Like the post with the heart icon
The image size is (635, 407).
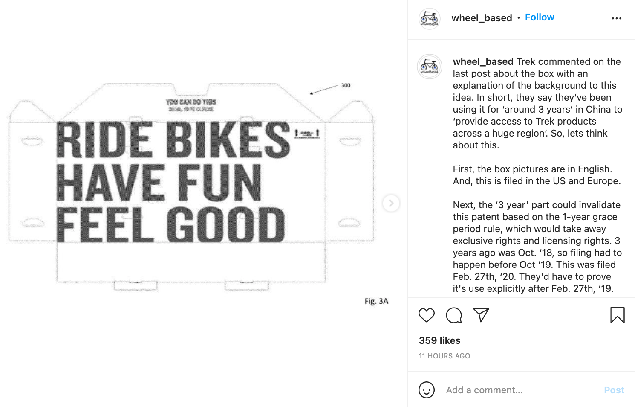[426, 315]
